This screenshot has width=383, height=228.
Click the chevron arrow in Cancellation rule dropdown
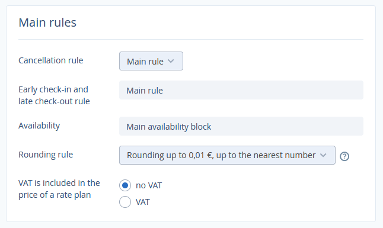click(171, 61)
